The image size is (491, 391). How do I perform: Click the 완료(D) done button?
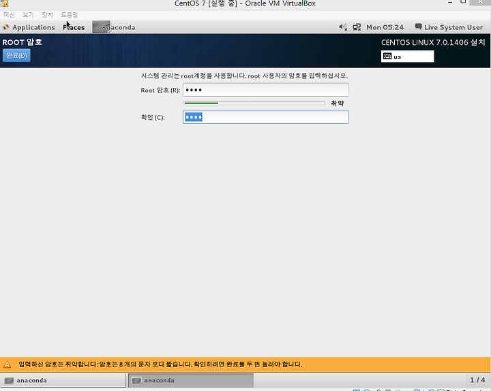(16, 55)
